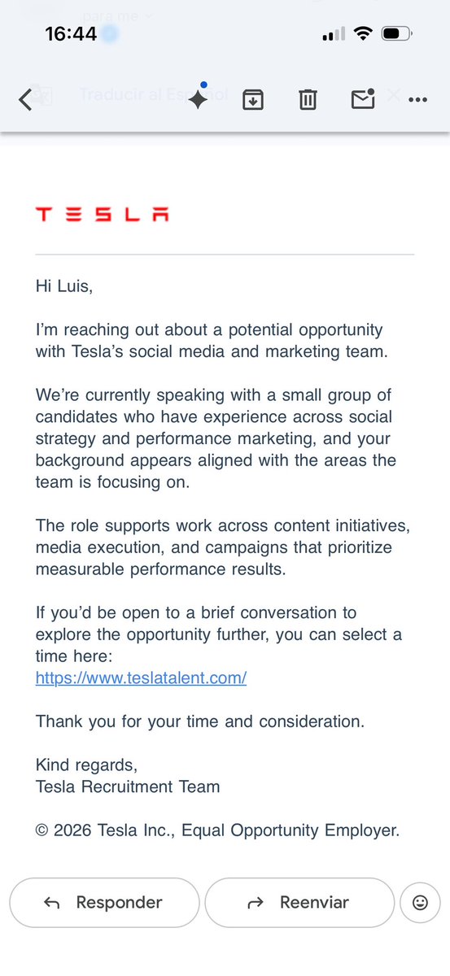Open the teslatalent.com link
The height and width of the screenshot is (976, 450).
point(141,677)
